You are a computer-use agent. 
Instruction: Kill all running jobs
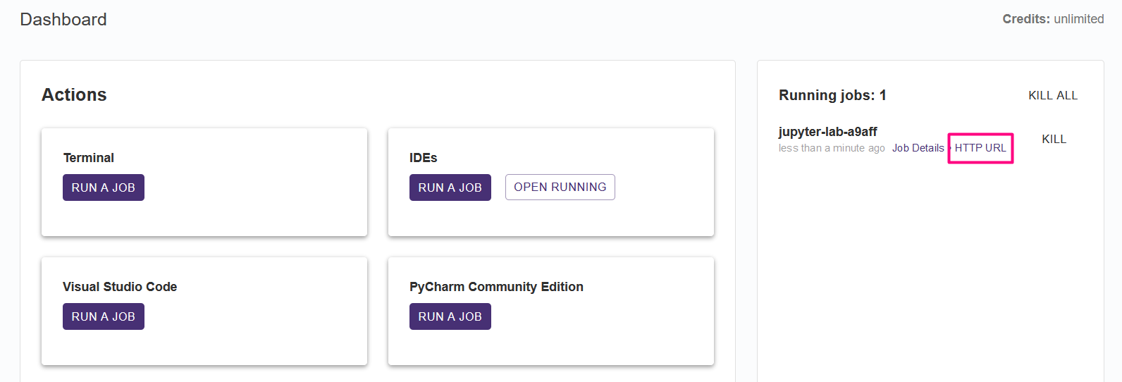1053,95
